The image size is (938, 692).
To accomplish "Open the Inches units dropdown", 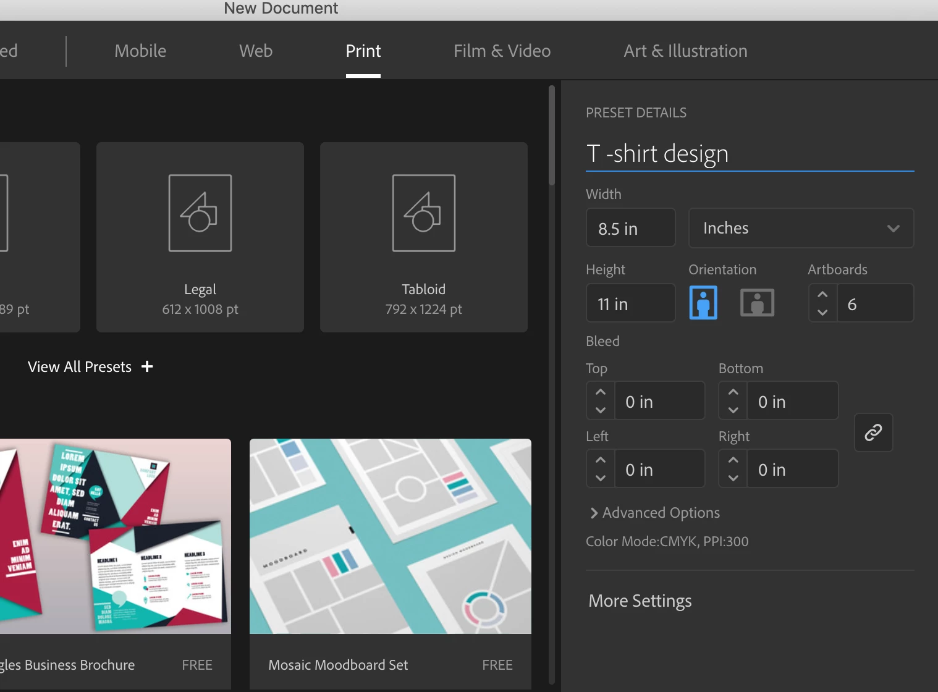I will coord(801,228).
